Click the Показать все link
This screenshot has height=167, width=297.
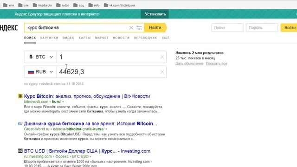(x=217, y=64)
